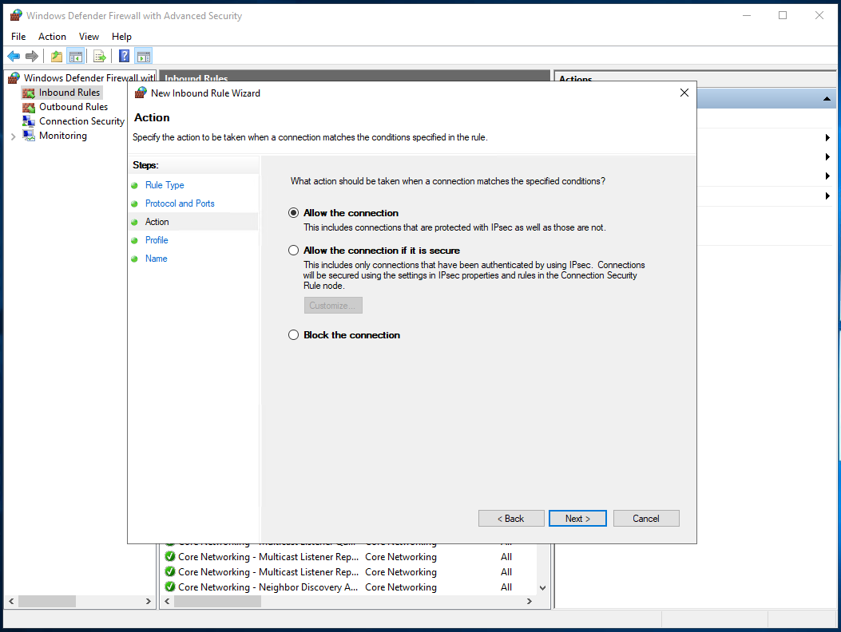Minimize the Windows Defender Firewall window
Viewport: 841px width, 632px height.
coord(746,15)
